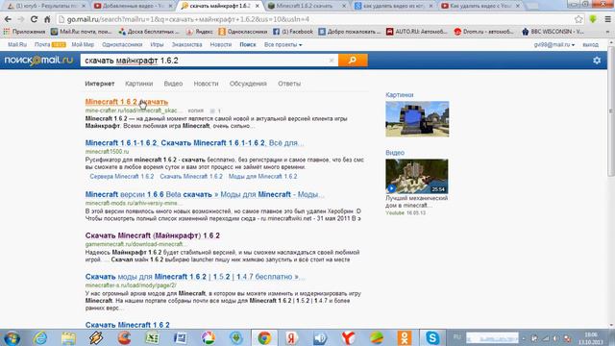Screen dimensions: 615x346
Task: Open Minecraft 1.6.1-1.6.2 Скачать result link
Action: click(x=194, y=143)
